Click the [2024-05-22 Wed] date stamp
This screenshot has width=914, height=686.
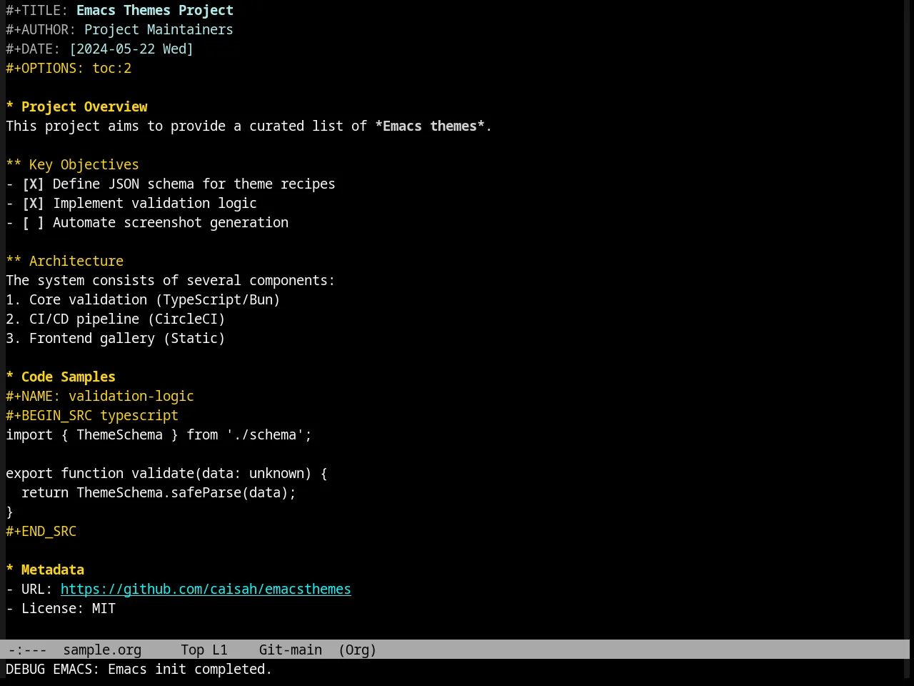131,49
